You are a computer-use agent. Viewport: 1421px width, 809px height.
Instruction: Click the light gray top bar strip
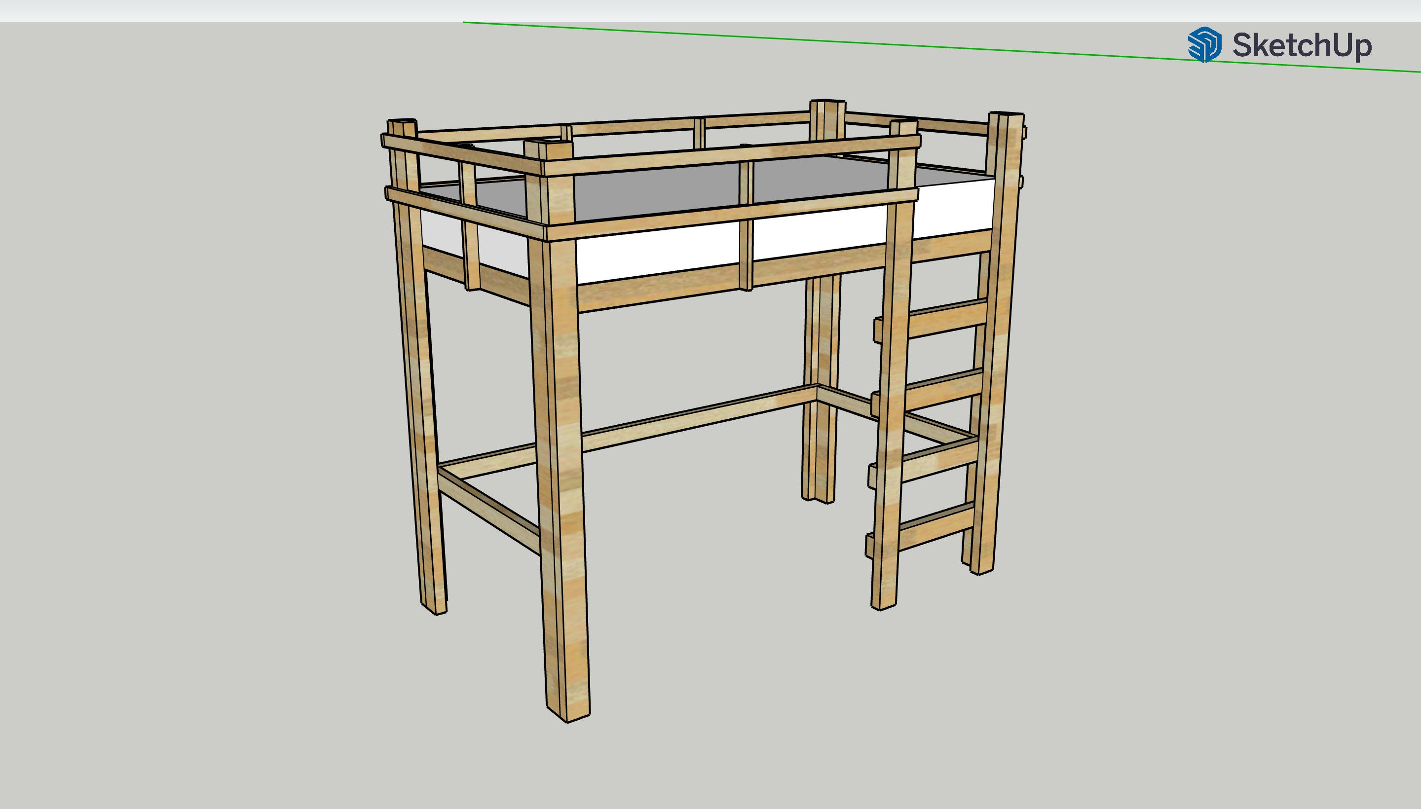[x=710, y=11]
